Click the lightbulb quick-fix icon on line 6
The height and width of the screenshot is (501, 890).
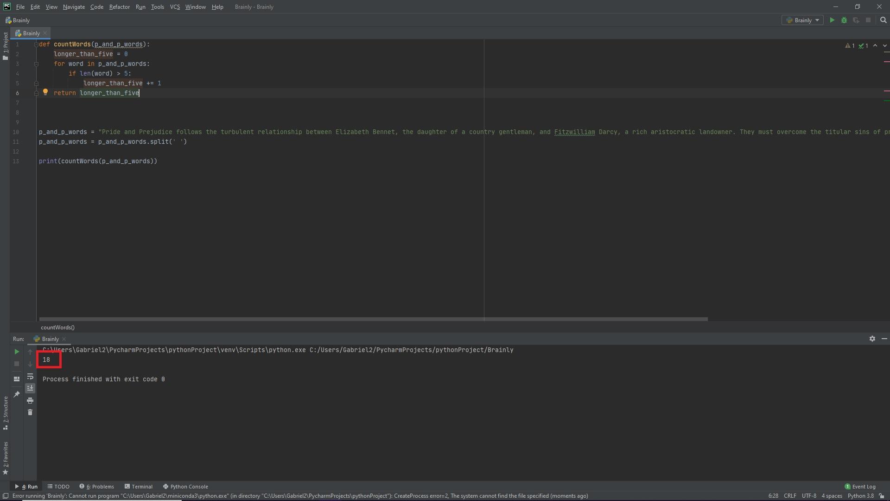(x=45, y=92)
